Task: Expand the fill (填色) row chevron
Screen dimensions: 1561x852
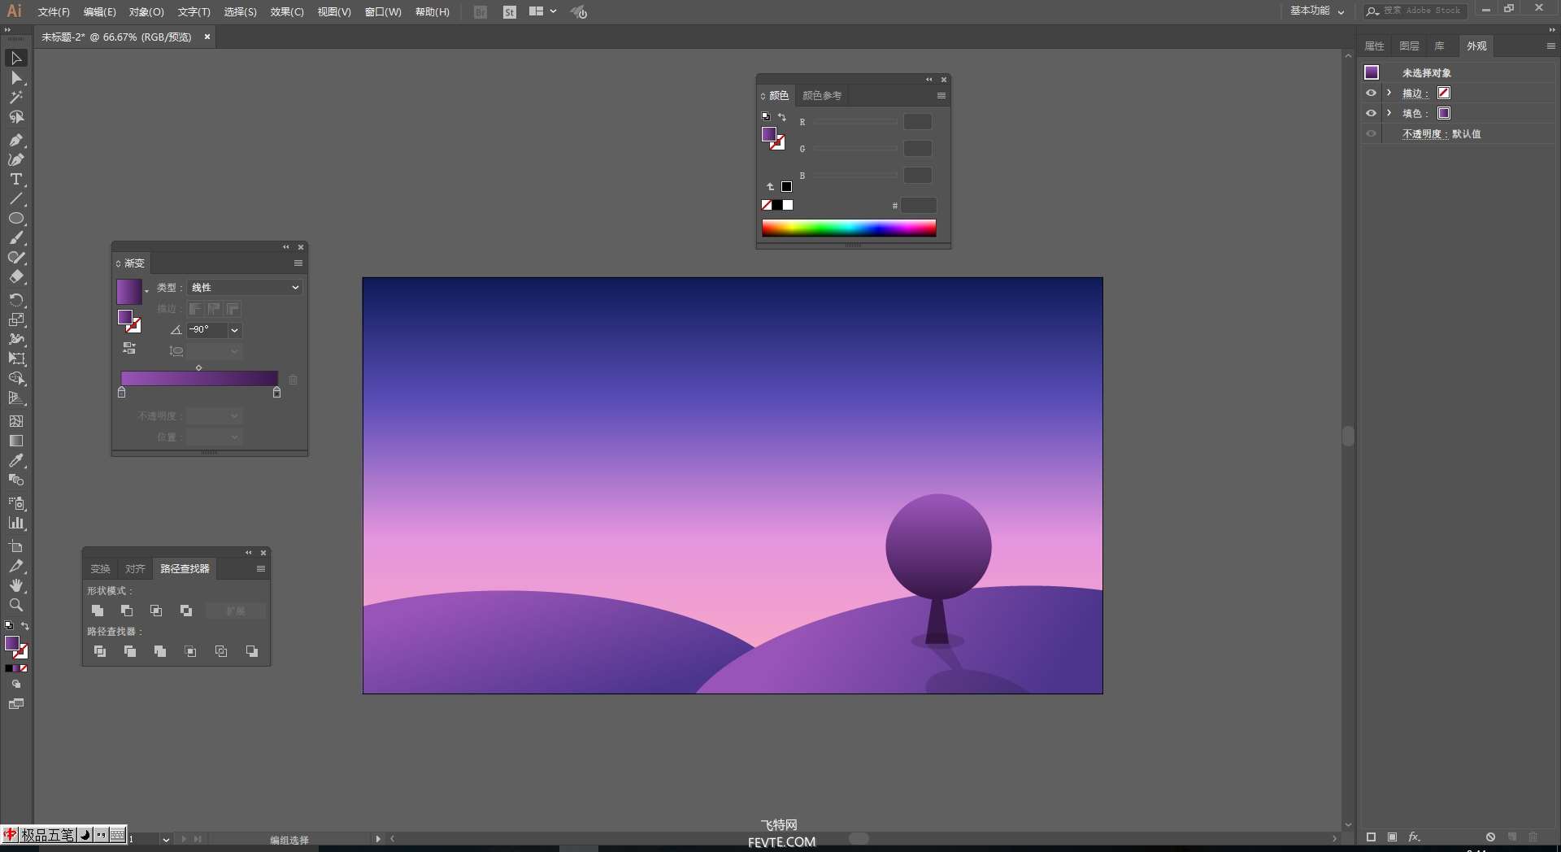Action: click(1389, 113)
